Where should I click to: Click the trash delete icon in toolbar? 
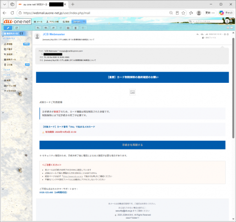point(76,28)
